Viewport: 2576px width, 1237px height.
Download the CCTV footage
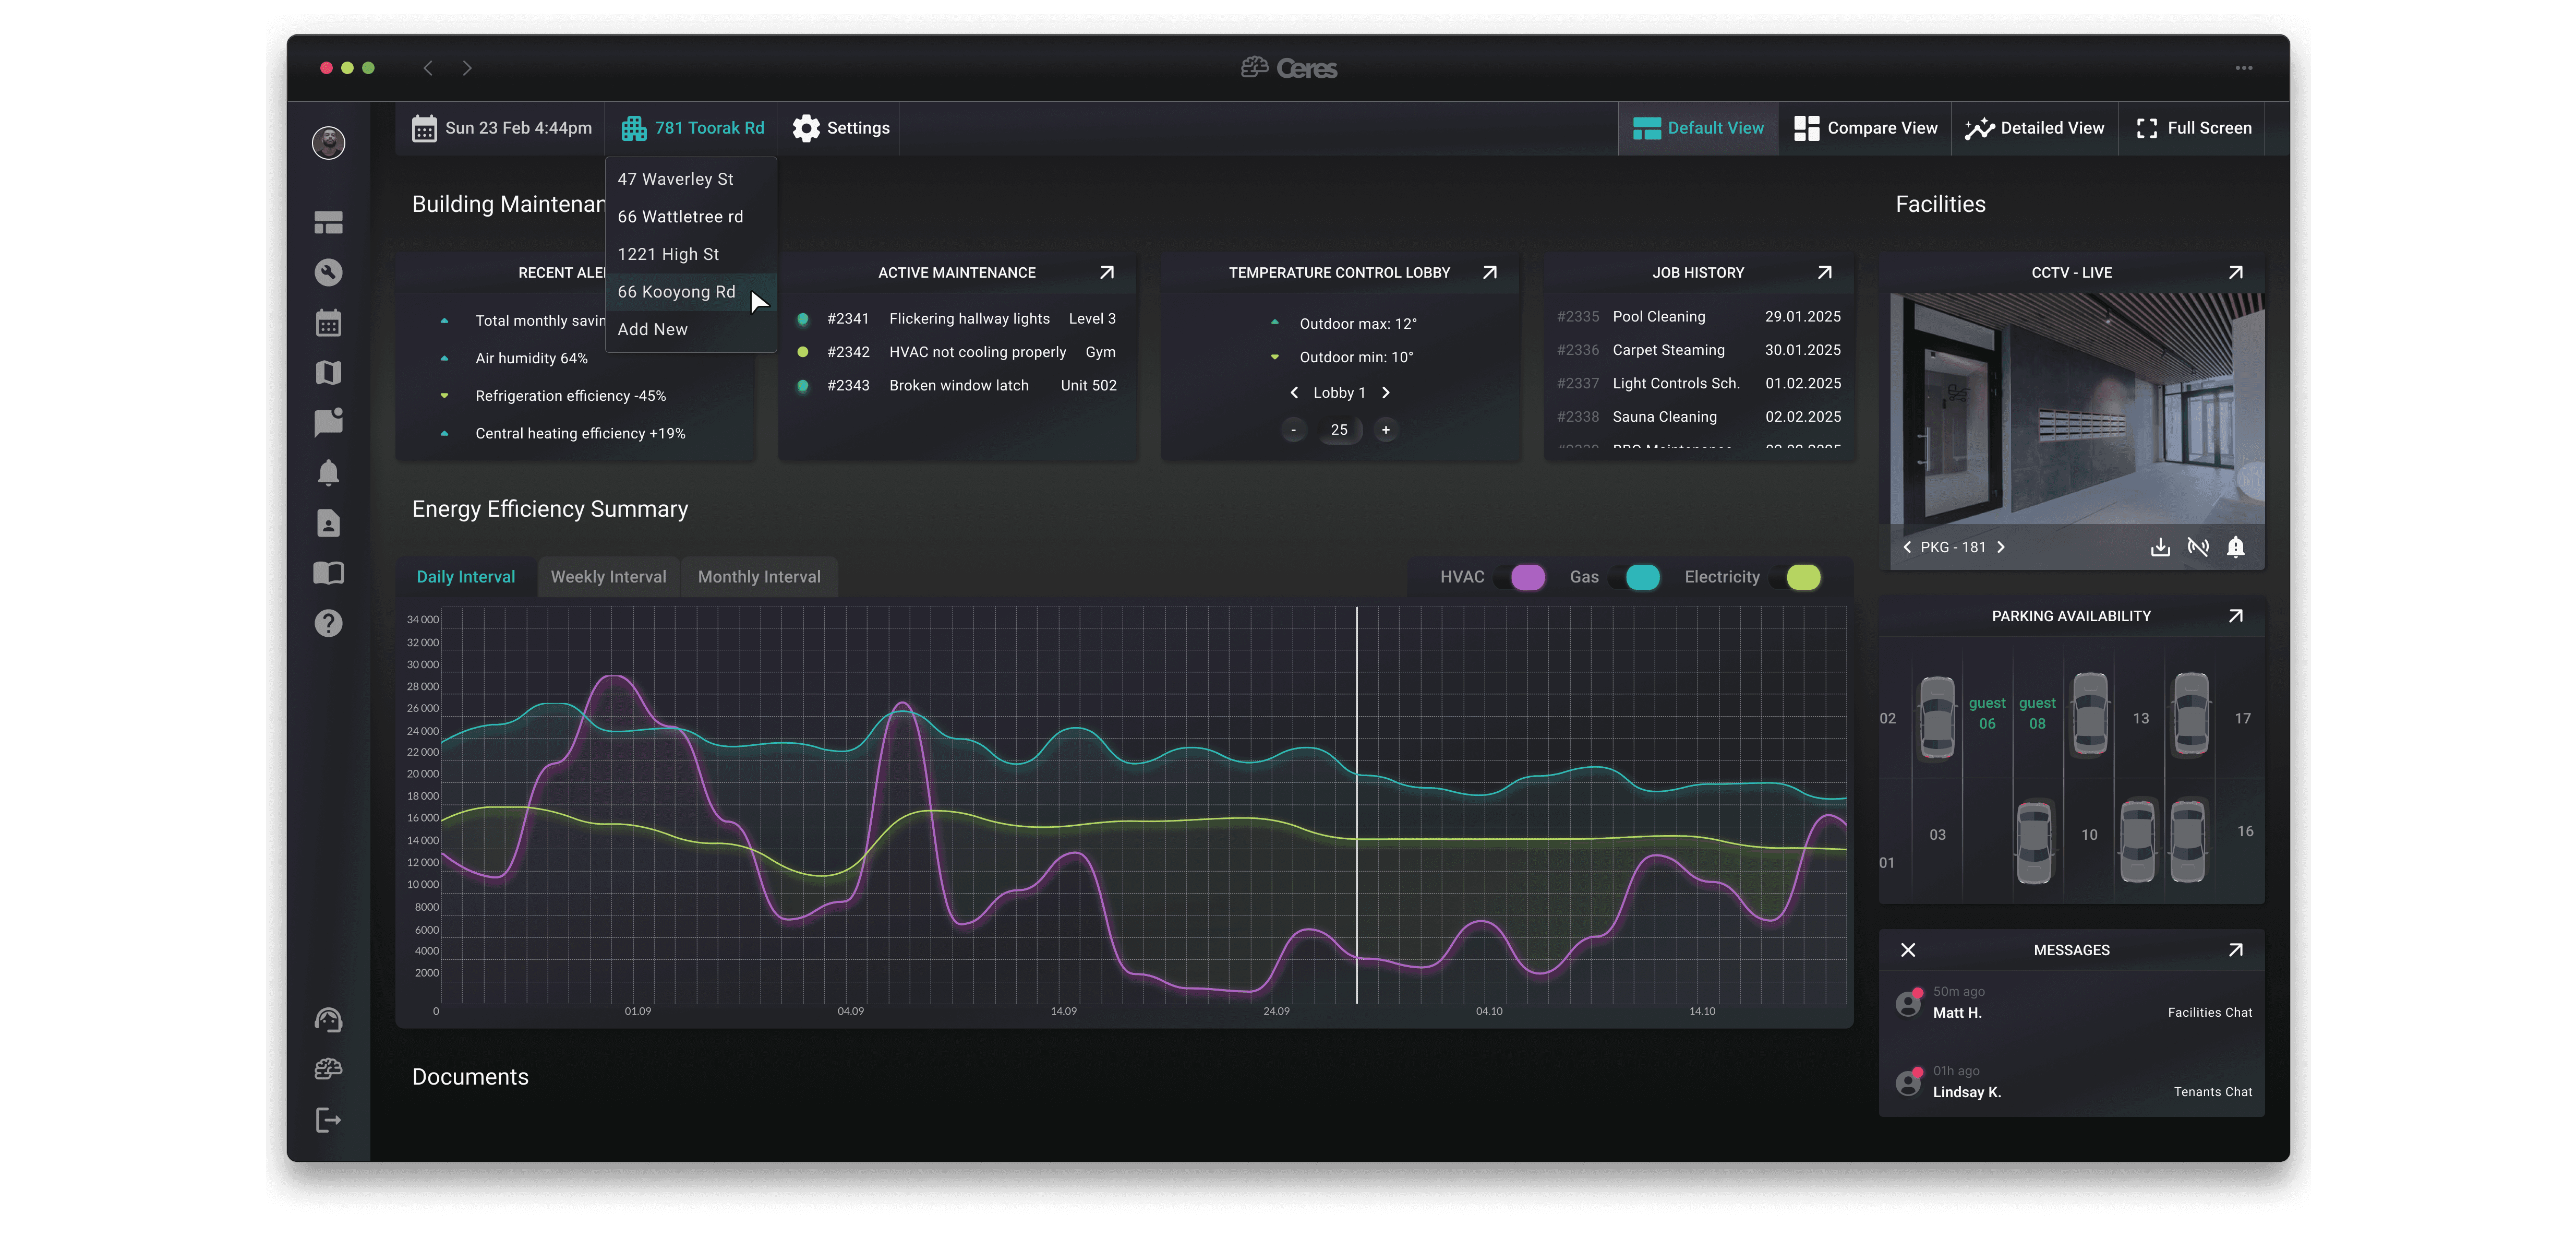(x=2160, y=548)
